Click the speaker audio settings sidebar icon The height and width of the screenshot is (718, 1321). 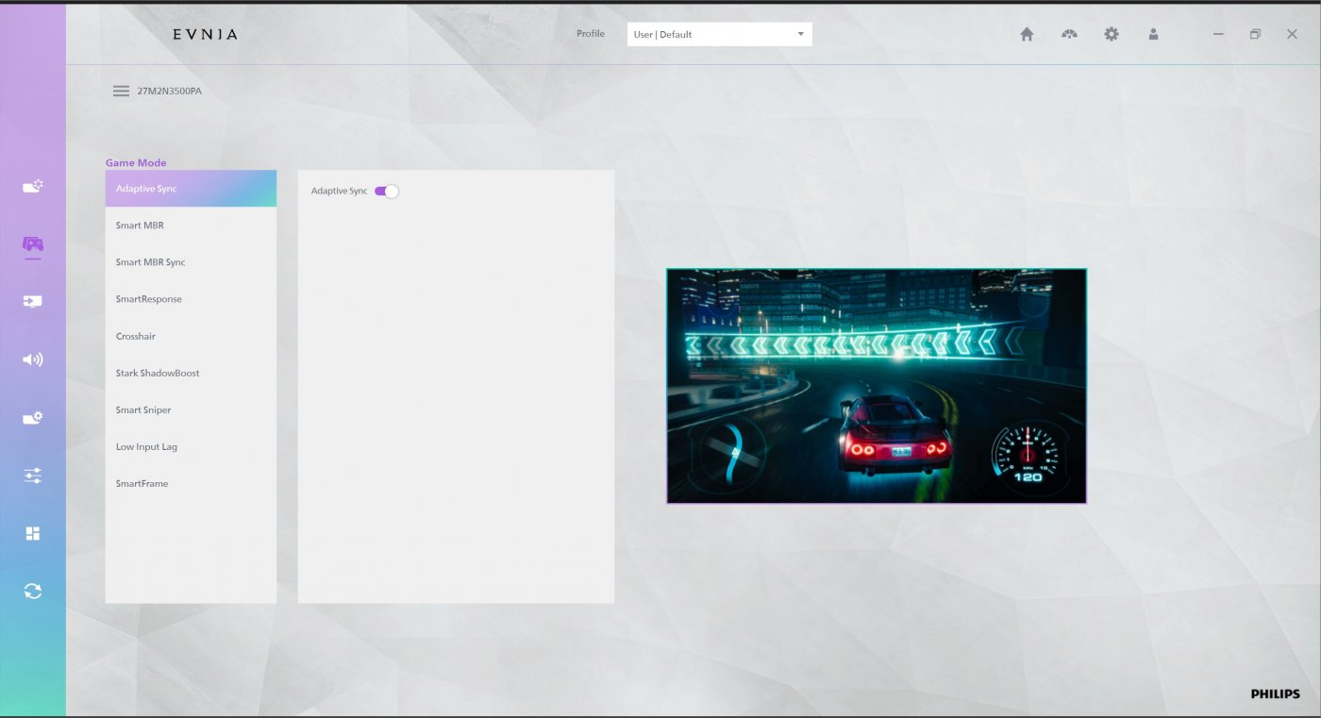(33, 359)
